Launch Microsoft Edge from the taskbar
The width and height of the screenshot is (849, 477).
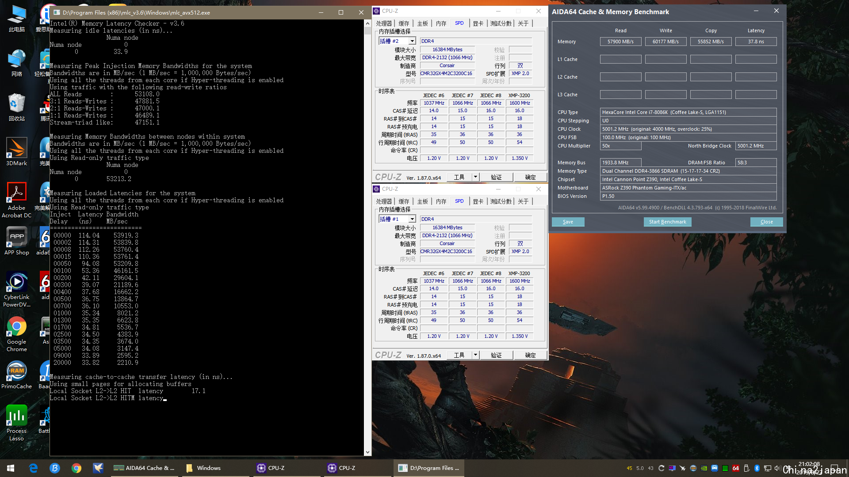click(x=33, y=468)
